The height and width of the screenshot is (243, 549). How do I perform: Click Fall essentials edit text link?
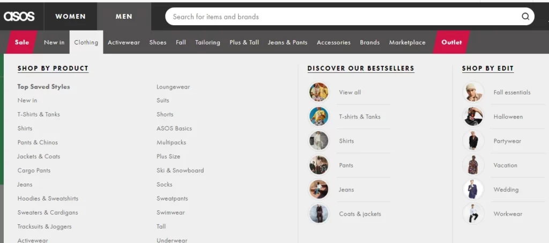(512, 92)
